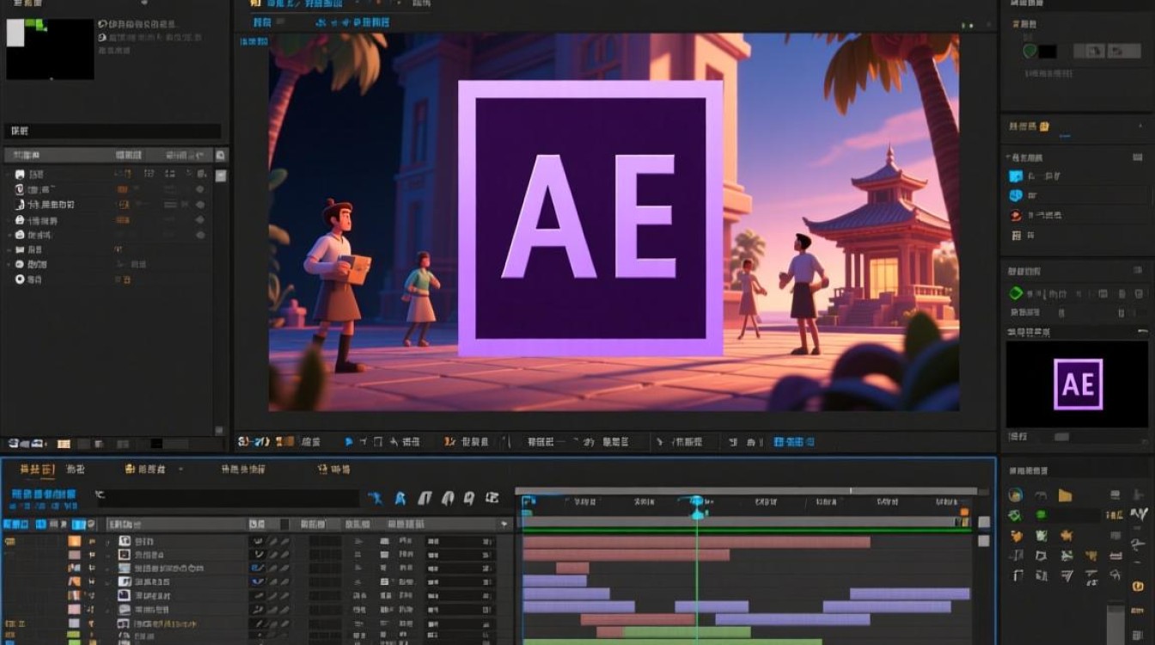
Task: Toggle the orange visibility marker of the top layer
Action: (74, 541)
